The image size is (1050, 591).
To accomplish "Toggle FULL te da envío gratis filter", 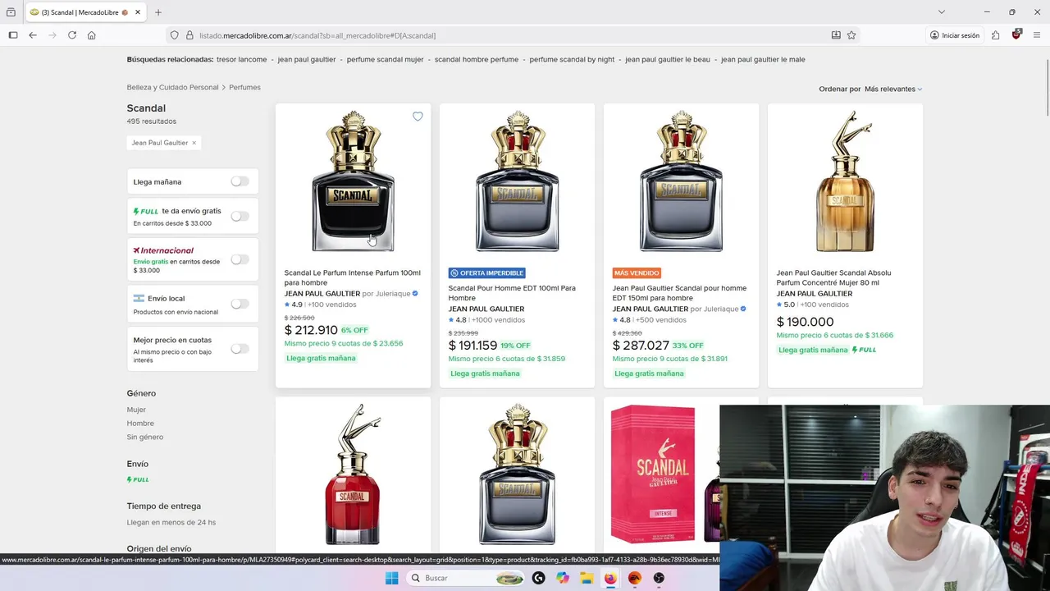I will click(240, 217).
